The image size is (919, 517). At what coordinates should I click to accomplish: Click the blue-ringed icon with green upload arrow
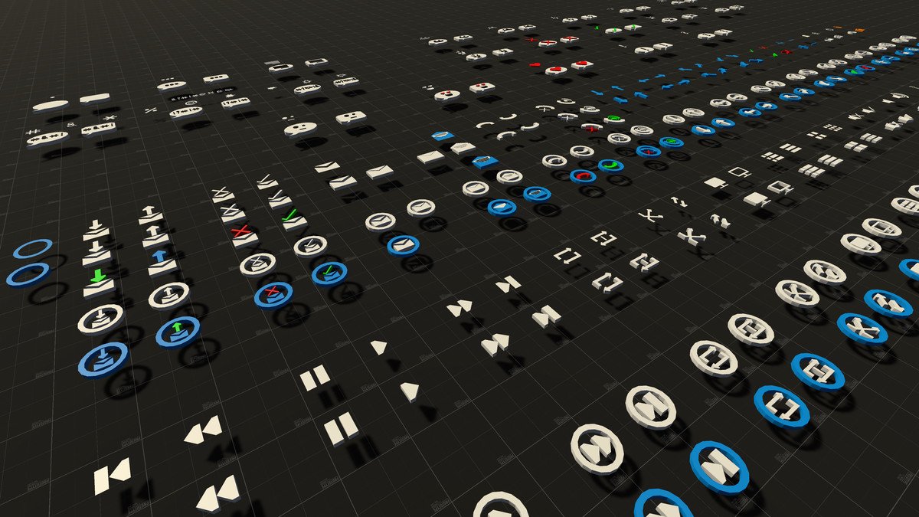click(178, 331)
